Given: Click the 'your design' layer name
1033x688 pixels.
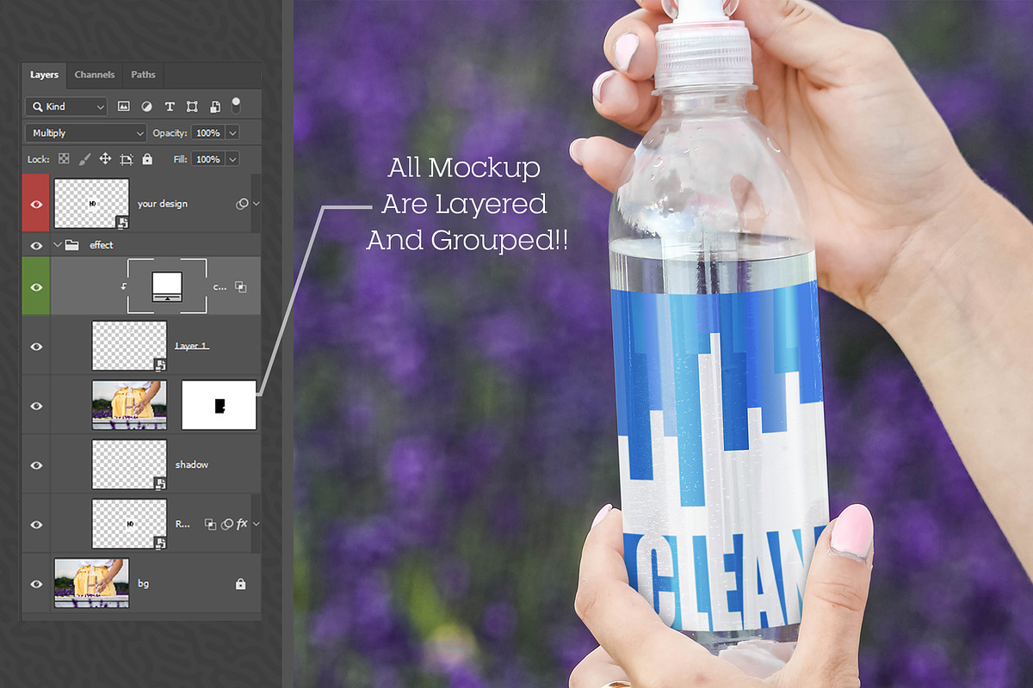Looking at the screenshot, I should pyautogui.click(x=162, y=204).
